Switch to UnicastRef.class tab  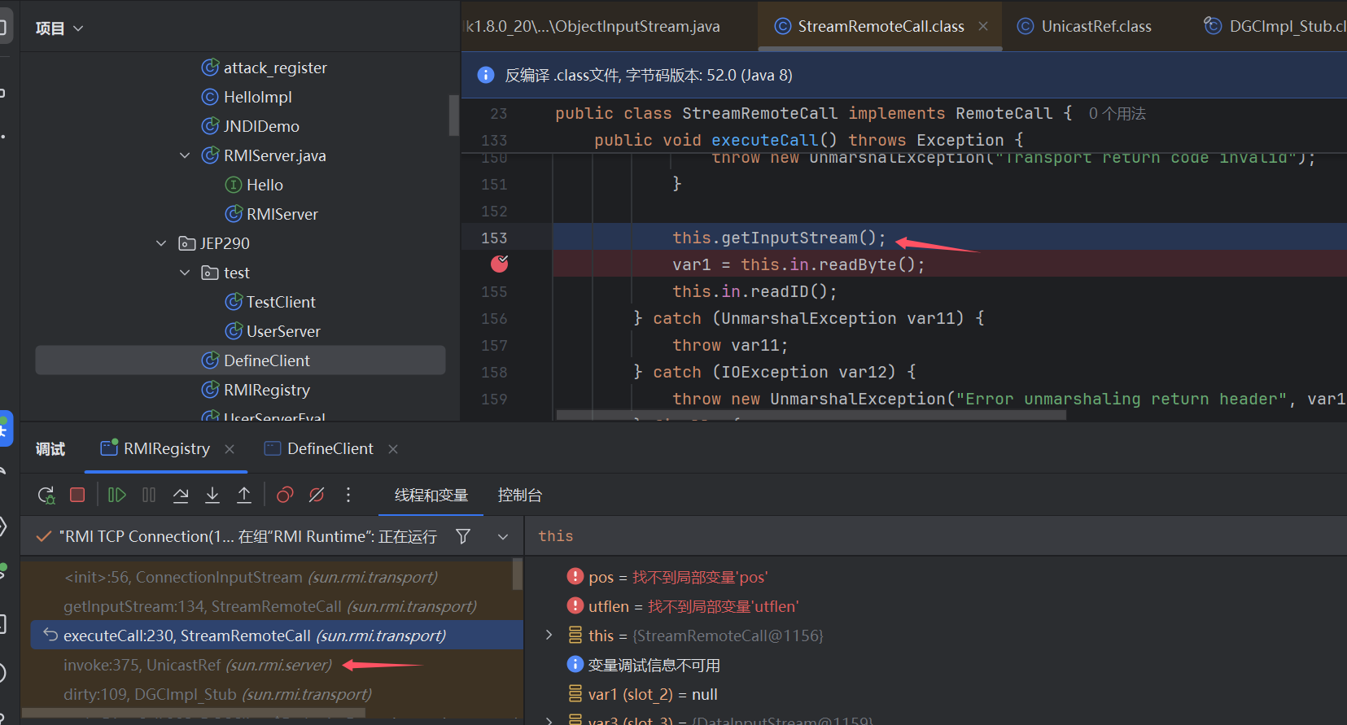1085,26
